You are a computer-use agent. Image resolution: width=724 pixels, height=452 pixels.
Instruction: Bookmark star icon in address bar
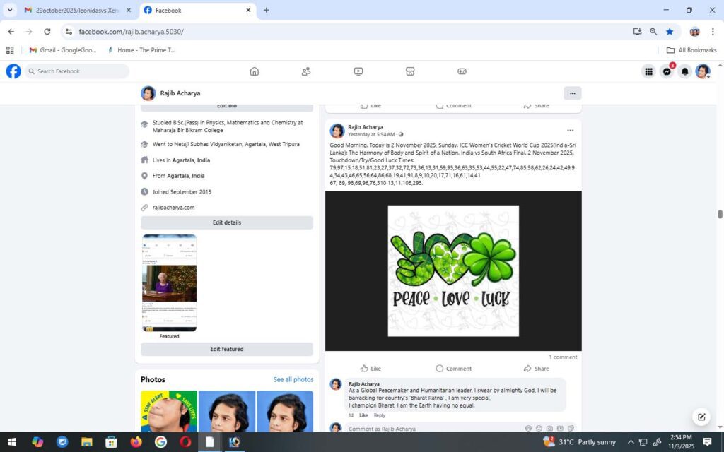[x=670, y=32]
